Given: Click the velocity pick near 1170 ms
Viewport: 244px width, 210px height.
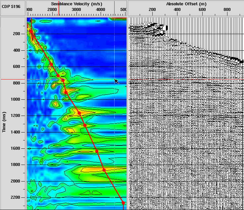Looking at the screenshot, I should click(79, 113).
